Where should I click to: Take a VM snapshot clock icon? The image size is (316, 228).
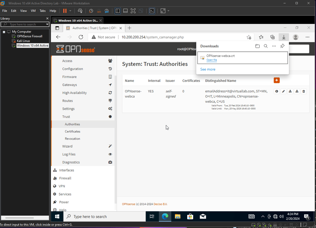pyautogui.click(x=91, y=11)
